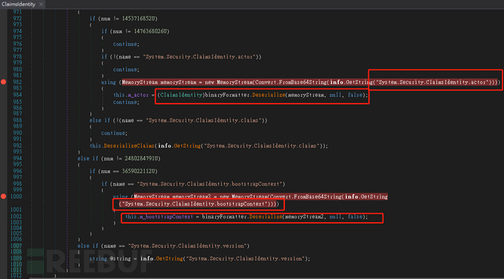Click line number 1009 in the gutter
Viewport: 504px width, 279px height.
pyautogui.click(x=16, y=259)
